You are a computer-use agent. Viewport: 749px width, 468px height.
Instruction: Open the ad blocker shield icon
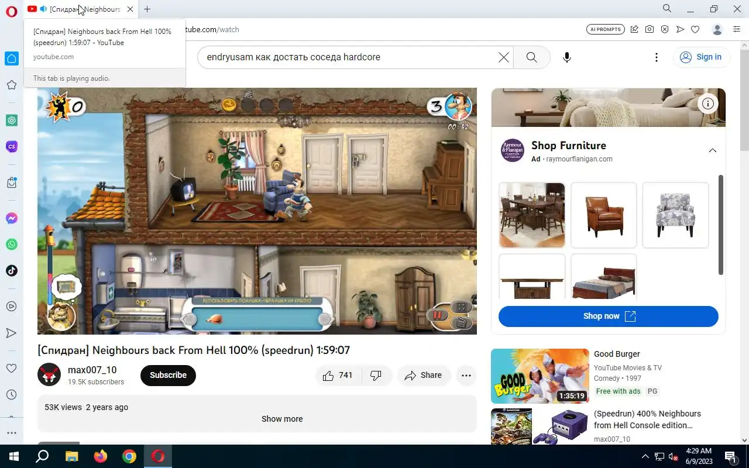click(665, 29)
